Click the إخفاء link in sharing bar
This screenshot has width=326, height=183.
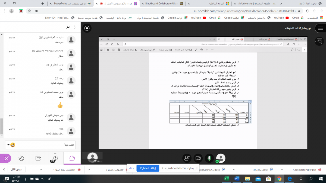click(131, 168)
